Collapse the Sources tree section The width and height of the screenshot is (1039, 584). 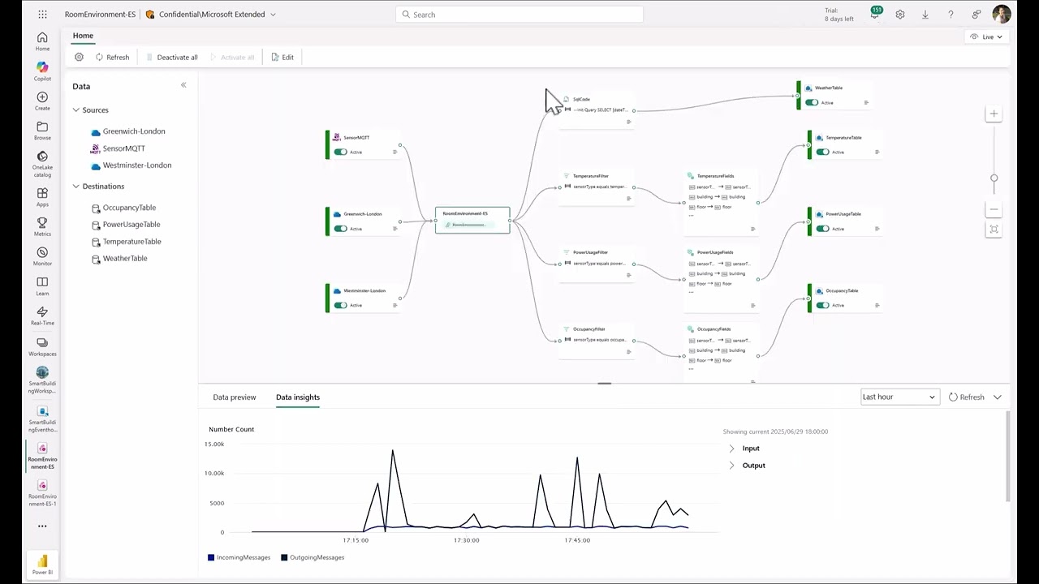[x=76, y=110]
